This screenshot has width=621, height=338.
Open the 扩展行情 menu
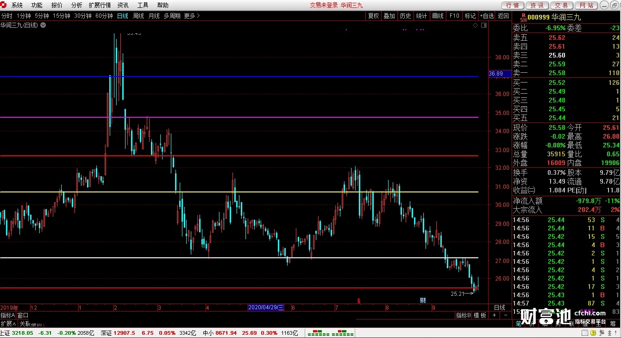[100, 5]
